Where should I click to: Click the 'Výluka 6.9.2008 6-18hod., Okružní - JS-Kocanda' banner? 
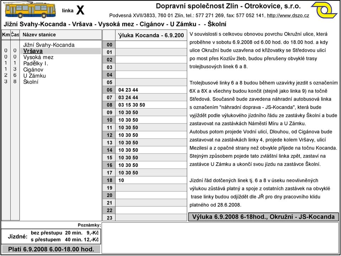tap(263, 217)
